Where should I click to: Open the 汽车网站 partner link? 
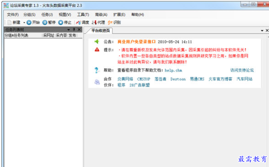(x=244, y=79)
